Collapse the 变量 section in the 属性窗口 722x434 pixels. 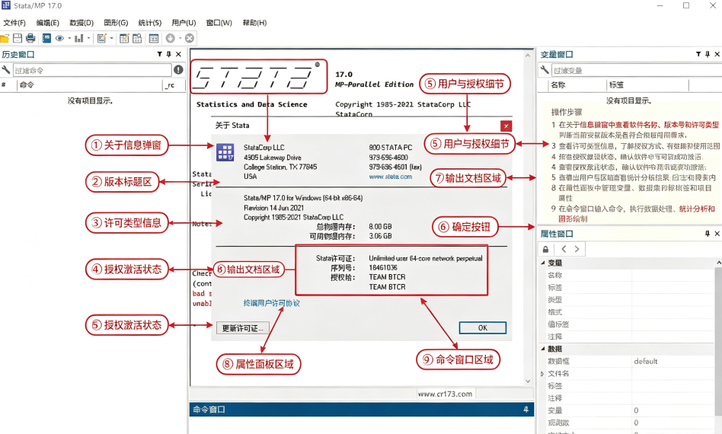click(542, 263)
